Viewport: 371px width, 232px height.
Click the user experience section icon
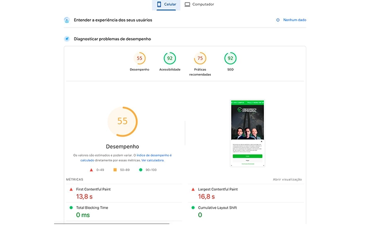pos(67,20)
